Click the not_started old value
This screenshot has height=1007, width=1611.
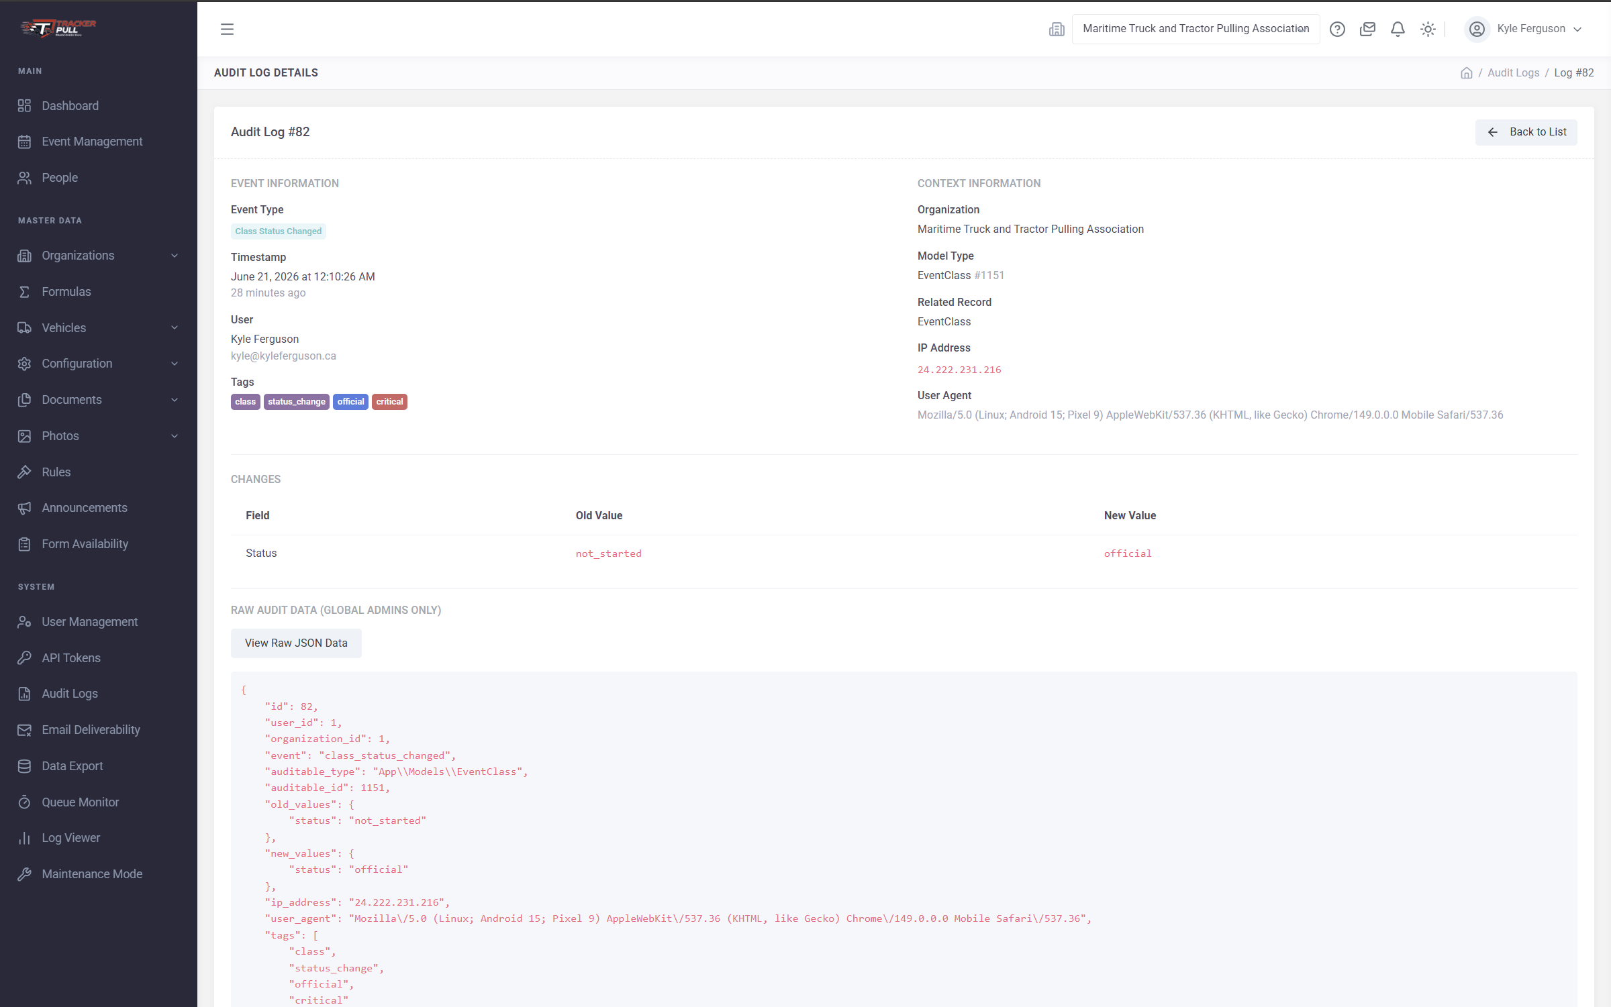609,553
